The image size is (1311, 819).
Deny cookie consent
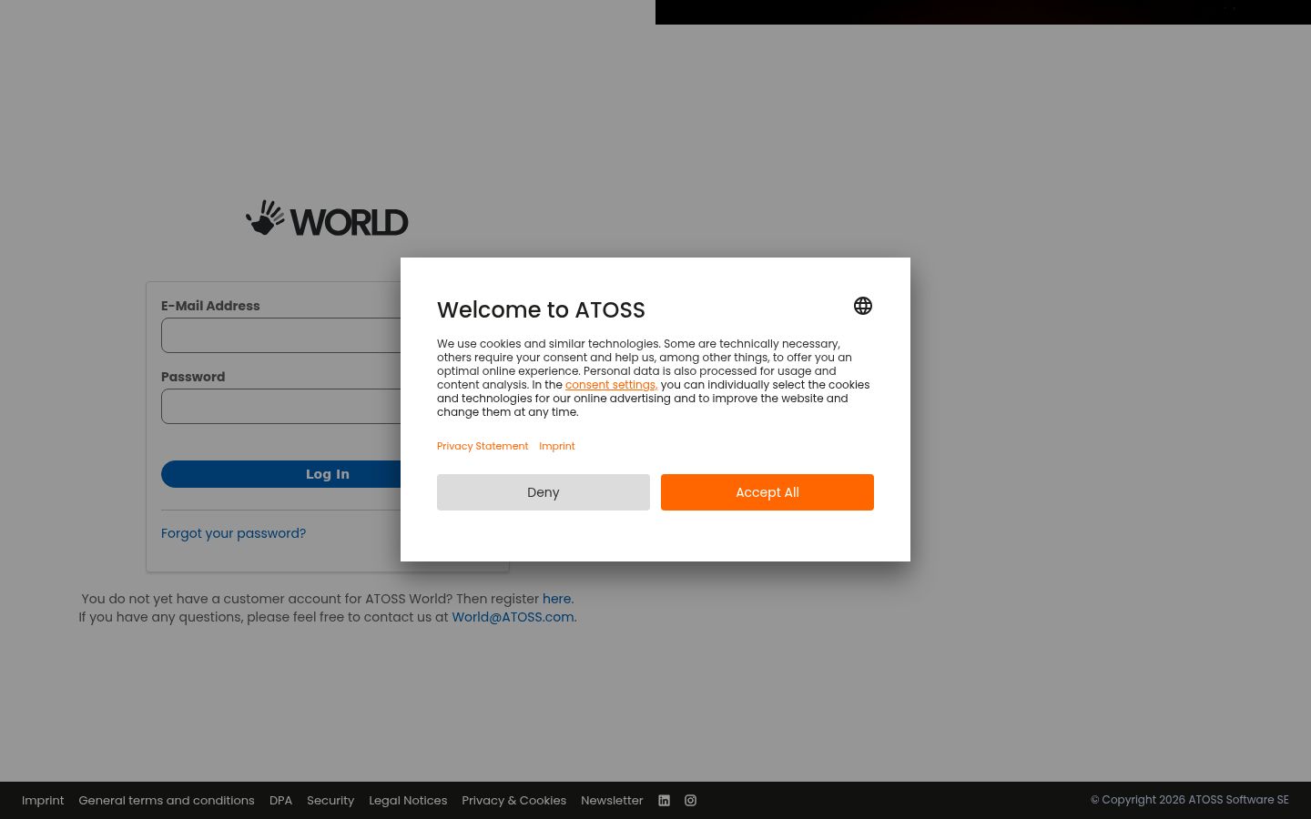pyautogui.click(x=544, y=492)
